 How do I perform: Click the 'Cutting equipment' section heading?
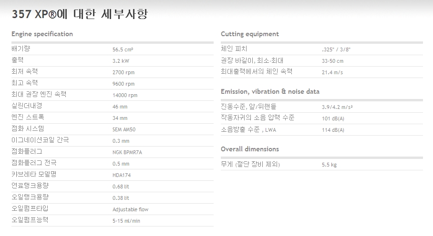pos(249,34)
